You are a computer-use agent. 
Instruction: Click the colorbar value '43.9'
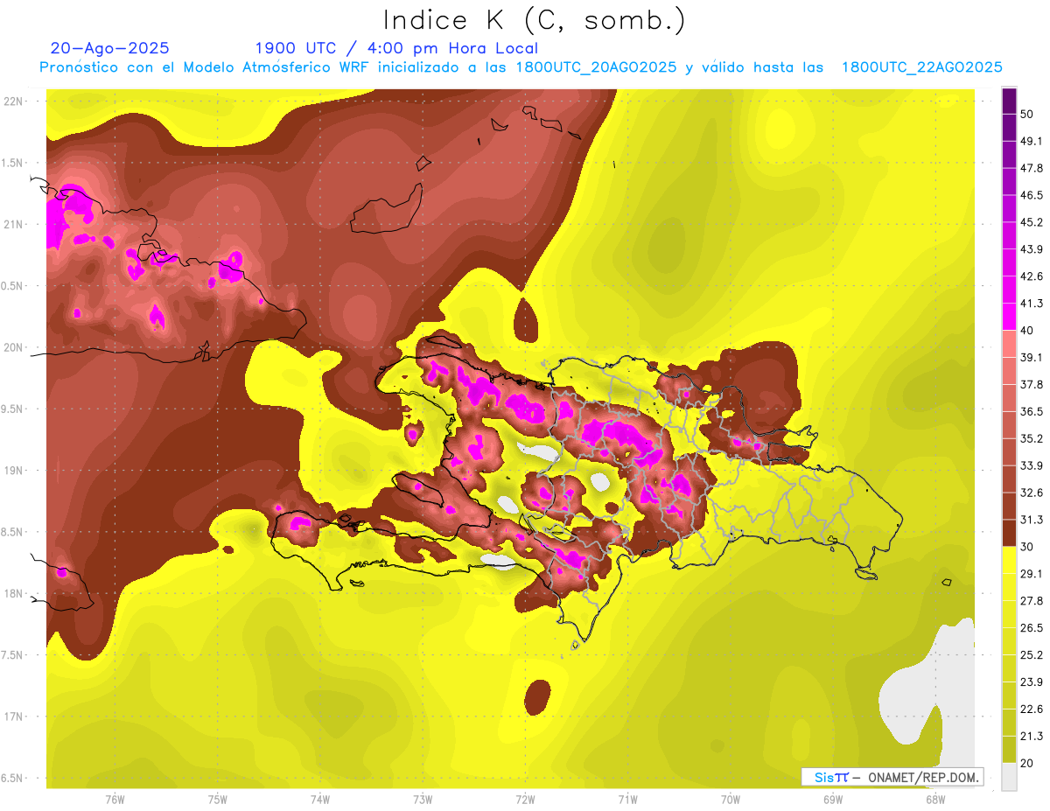tap(1031, 249)
